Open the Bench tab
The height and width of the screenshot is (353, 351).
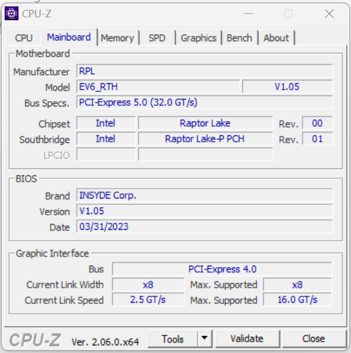(x=239, y=38)
